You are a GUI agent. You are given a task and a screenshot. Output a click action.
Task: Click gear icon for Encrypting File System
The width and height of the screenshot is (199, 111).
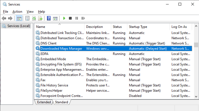(37, 64)
